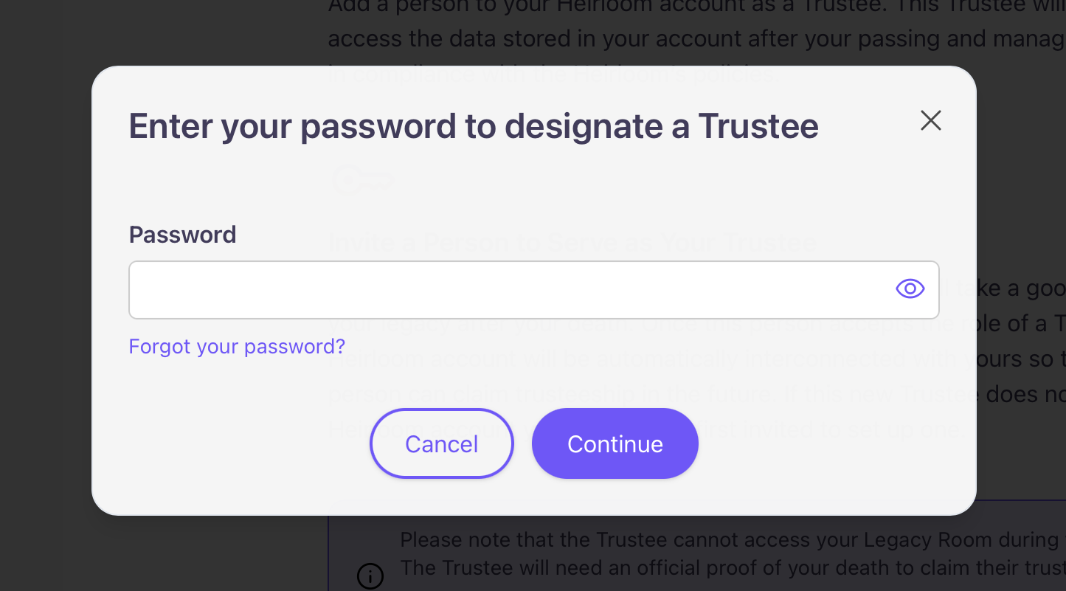
Task: Click the "Password" field label
Action: click(x=182, y=235)
